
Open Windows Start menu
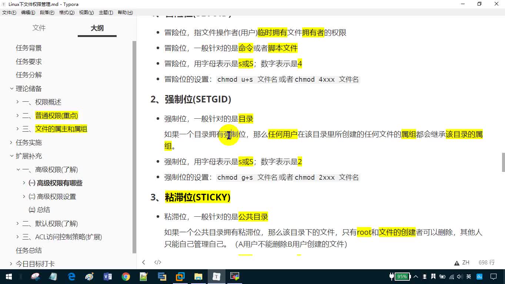point(9,276)
